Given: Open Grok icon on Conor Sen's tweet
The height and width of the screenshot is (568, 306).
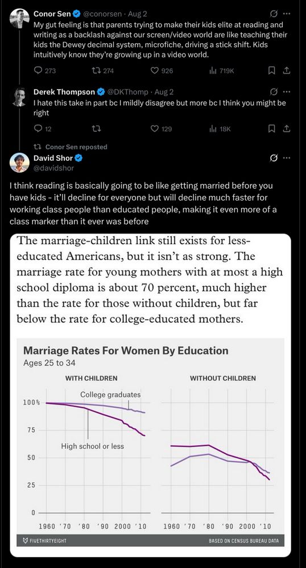Looking at the screenshot, I should click(x=274, y=14).
